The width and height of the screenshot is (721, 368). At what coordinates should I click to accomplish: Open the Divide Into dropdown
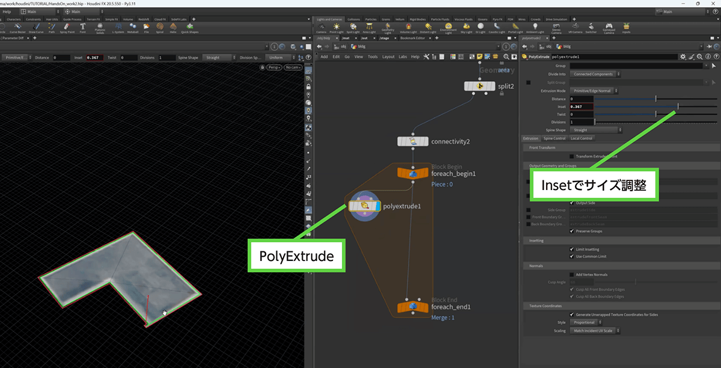pyautogui.click(x=595, y=74)
